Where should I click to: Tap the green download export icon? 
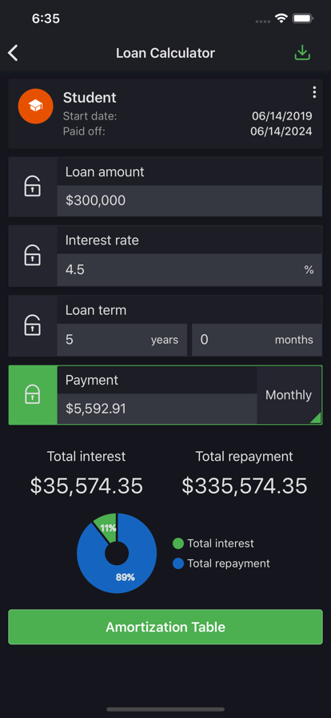[x=302, y=53]
